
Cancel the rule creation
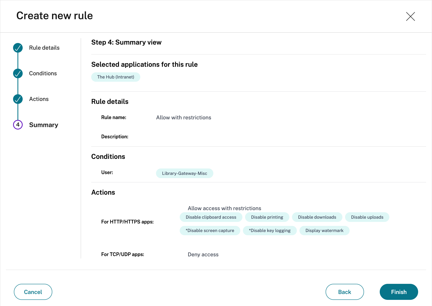[33, 292]
